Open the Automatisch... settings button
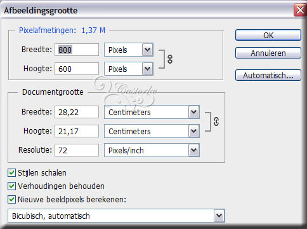The width and height of the screenshot is (307, 229). coord(268,75)
